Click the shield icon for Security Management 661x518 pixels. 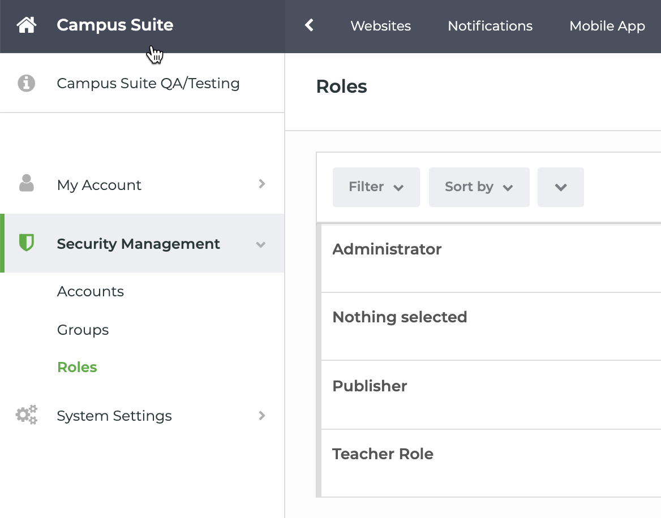coord(26,243)
